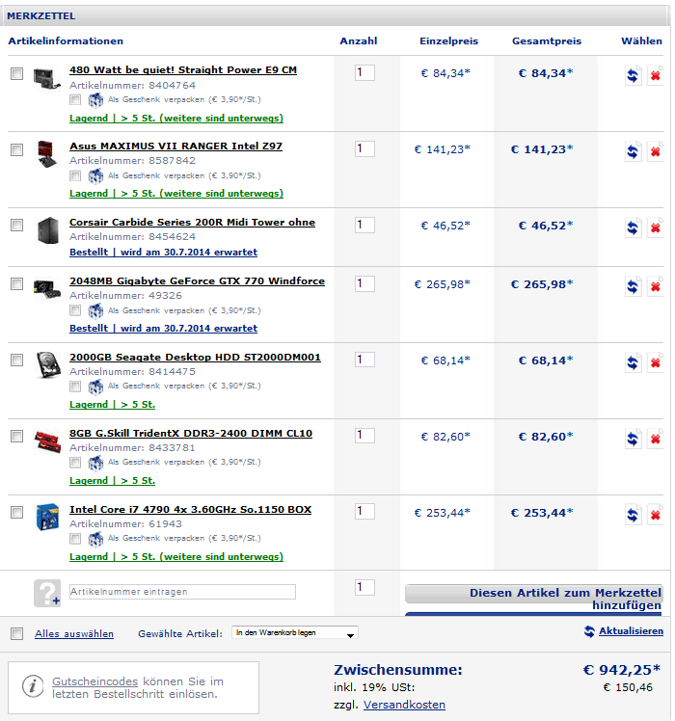Click quantity field for Gigabyte GTX 770
Viewport: 675px width, 721px height.
pyautogui.click(x=364, y=283)
